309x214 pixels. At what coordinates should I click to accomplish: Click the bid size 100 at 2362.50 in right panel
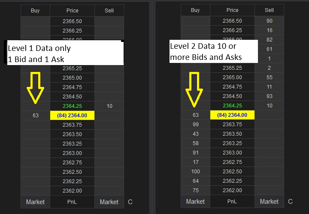click(x=195, y=172)
